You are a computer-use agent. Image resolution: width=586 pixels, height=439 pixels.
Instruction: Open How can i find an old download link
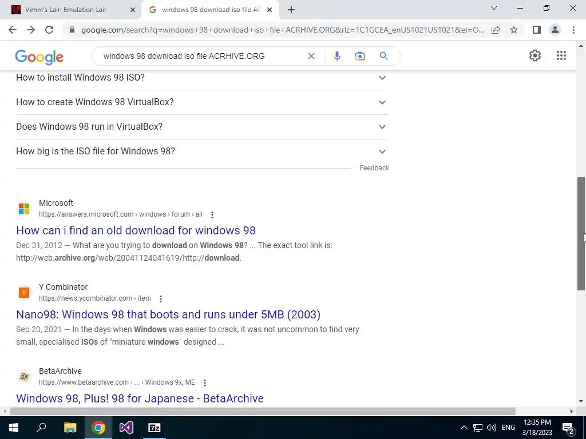[x=136, y=230]
